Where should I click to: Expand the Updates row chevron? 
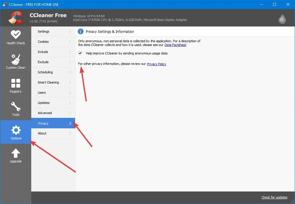pos(70,103)
